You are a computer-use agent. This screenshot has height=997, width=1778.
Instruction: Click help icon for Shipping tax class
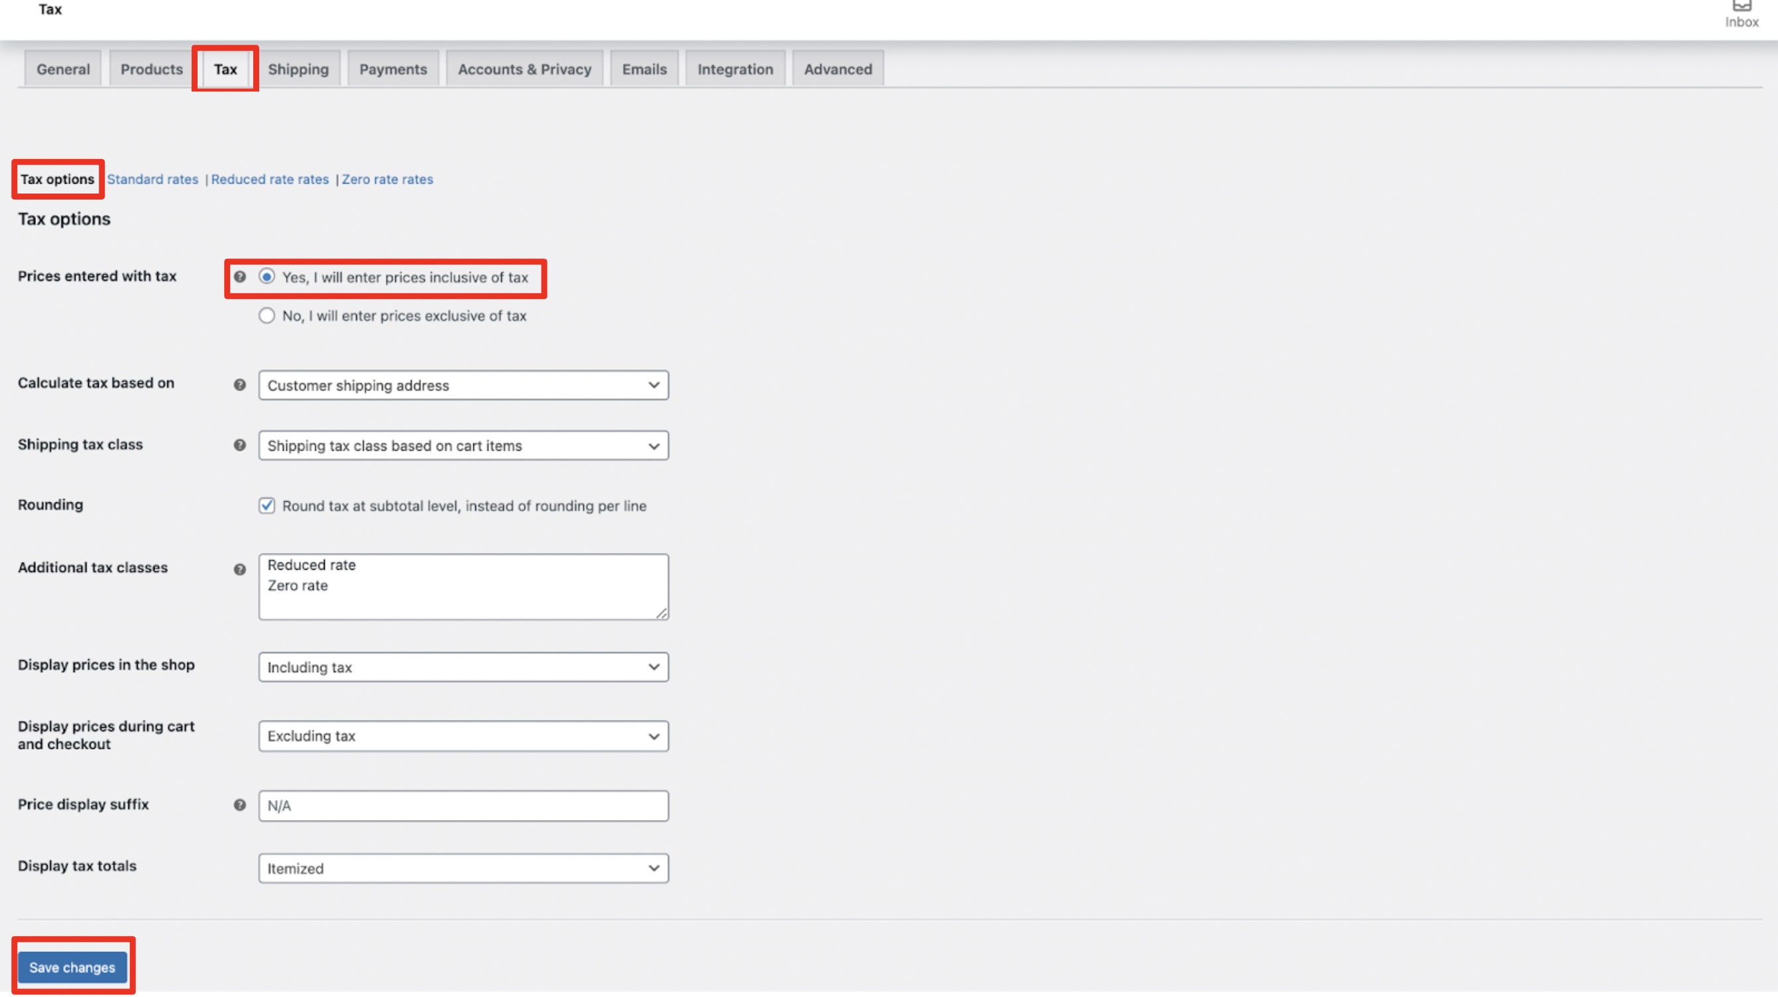tap(239, 445)
